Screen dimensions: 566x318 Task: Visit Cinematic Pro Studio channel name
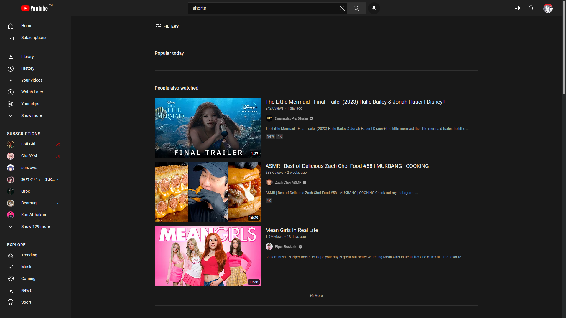coord(291,119)
